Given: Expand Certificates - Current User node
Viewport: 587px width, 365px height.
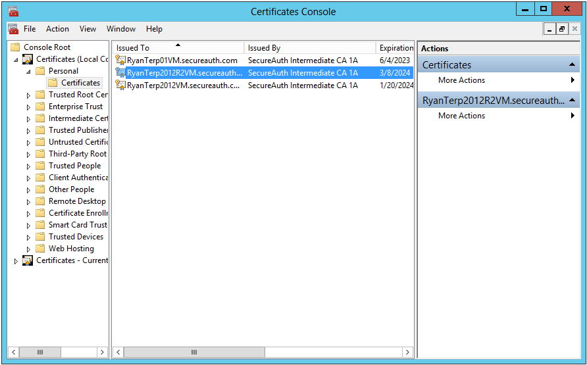Looking at the screenshot, I should pos(16,261).
